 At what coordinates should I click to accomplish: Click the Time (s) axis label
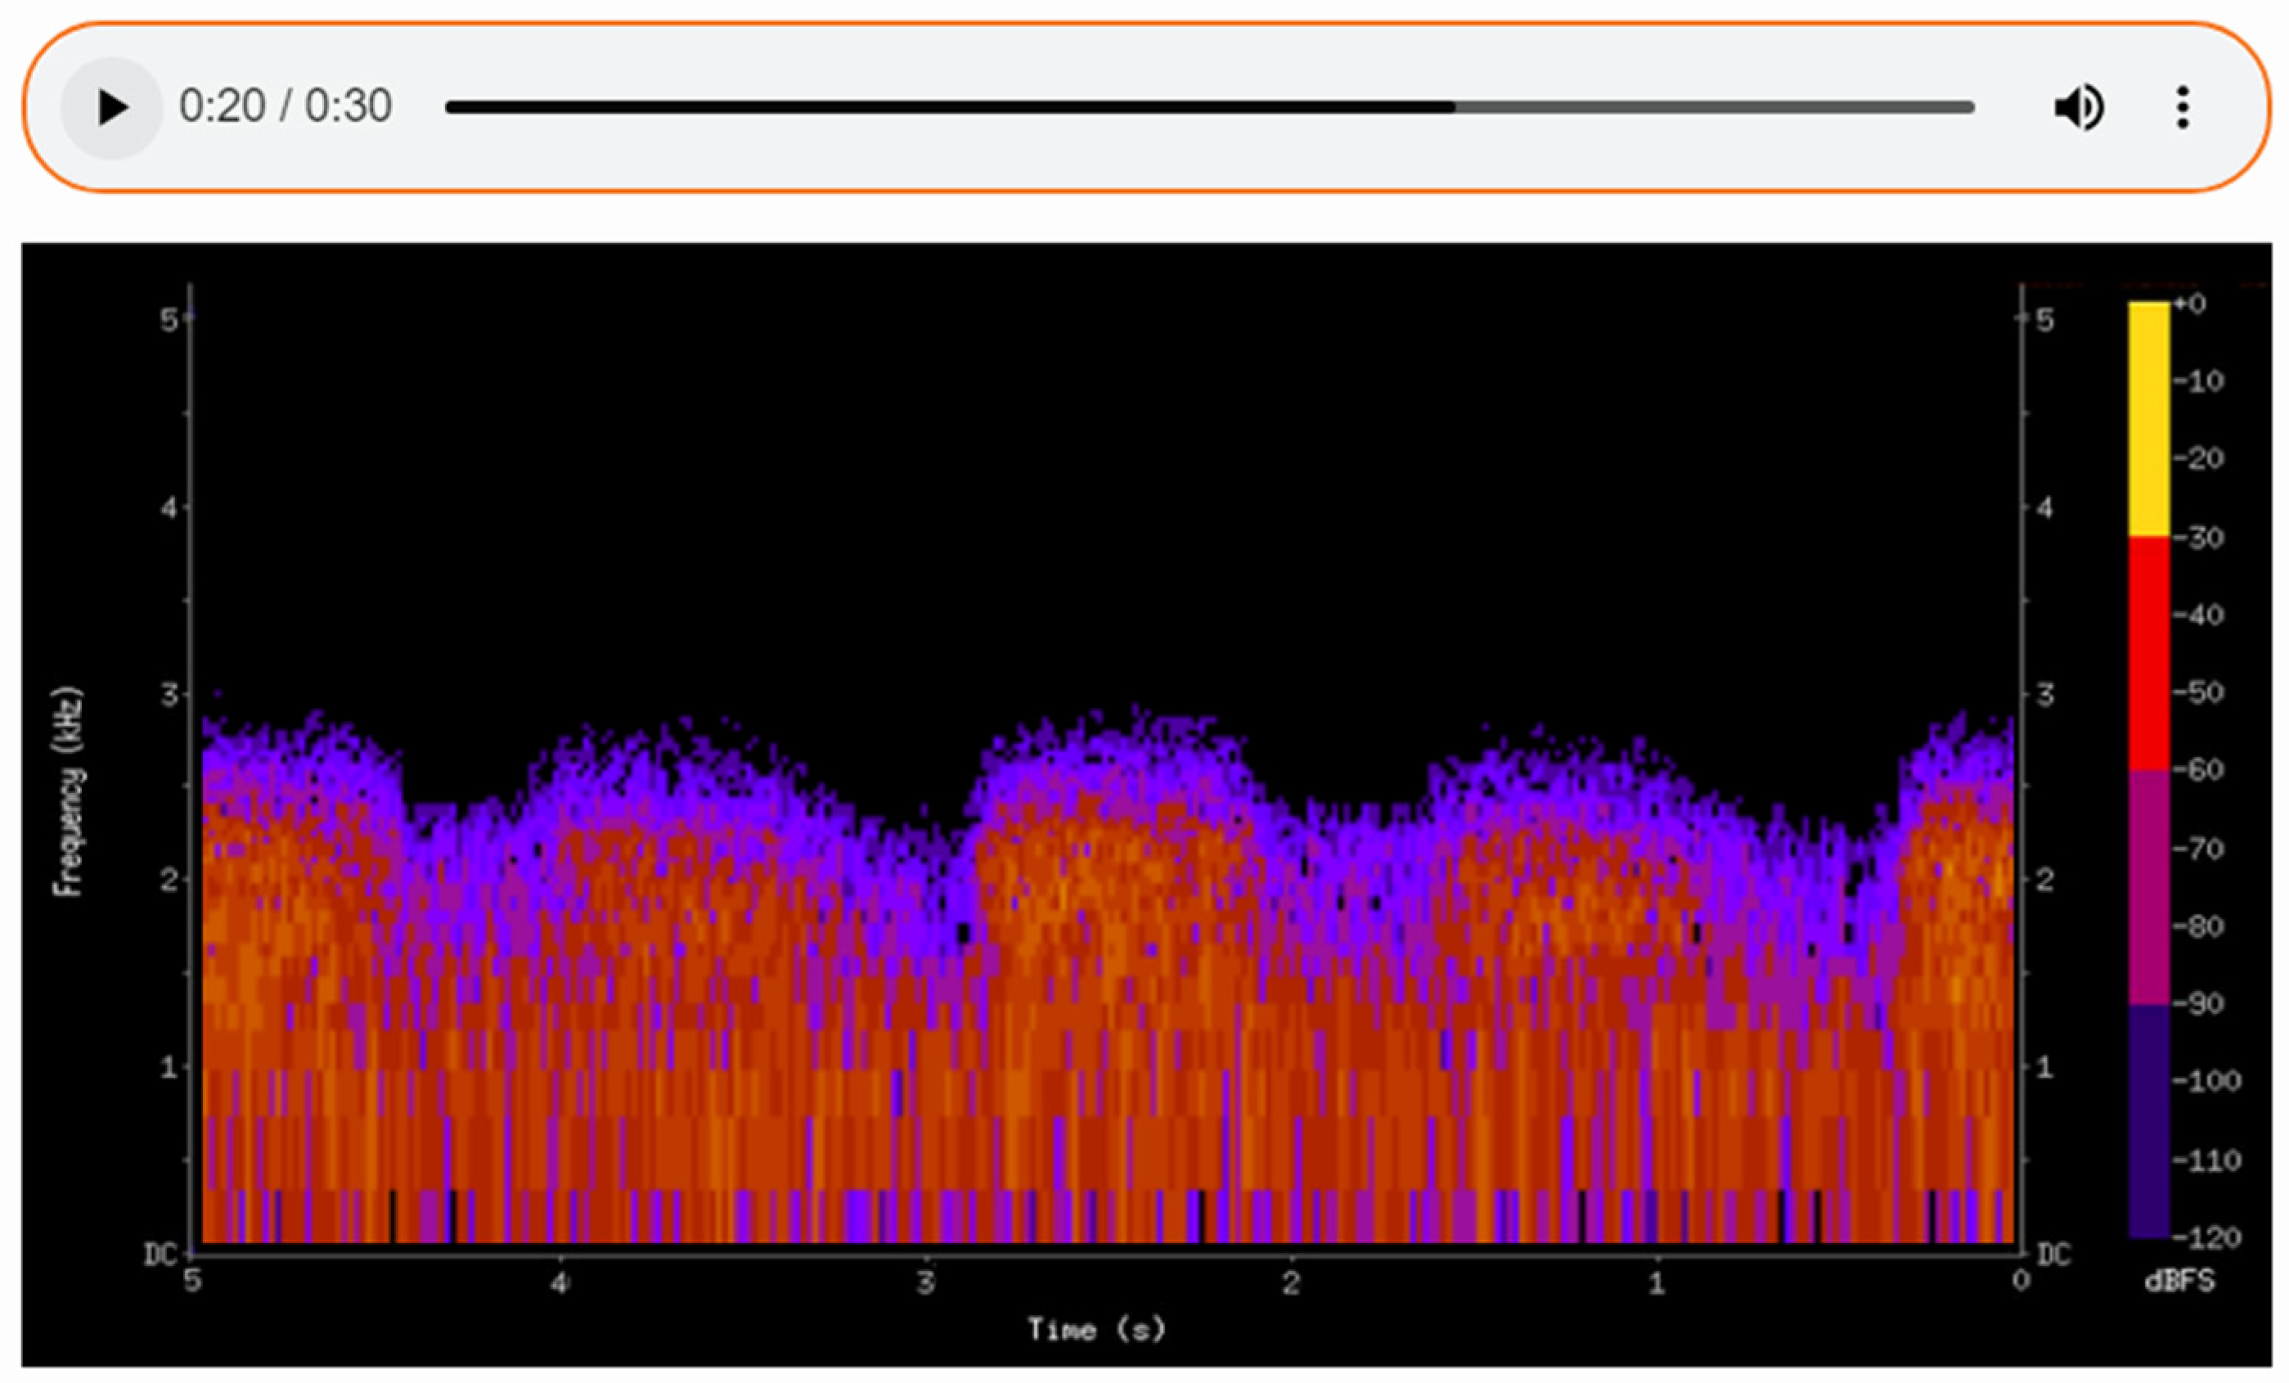click(1095, 1329)
